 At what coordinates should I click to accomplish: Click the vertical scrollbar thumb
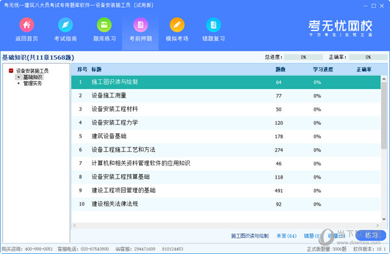[383, 116]
